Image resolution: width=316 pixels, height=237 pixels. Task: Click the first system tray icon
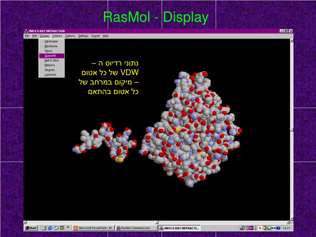click(x=242, y=228)
